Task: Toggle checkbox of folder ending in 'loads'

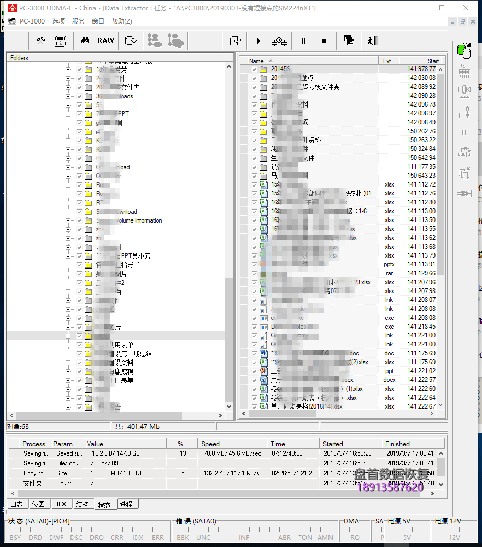Action: click(79, 96)
